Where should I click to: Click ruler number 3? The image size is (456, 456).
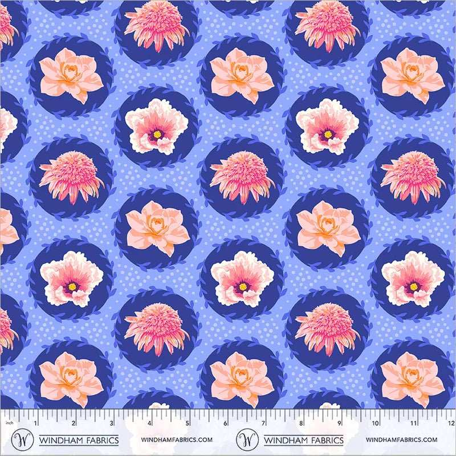[112, 423]
